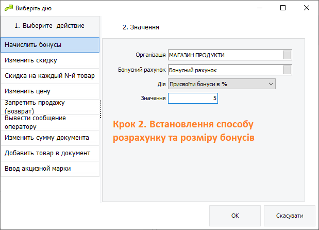Open the Організація selection button
The height and width of the screenshot is (230, 319).
287,55
